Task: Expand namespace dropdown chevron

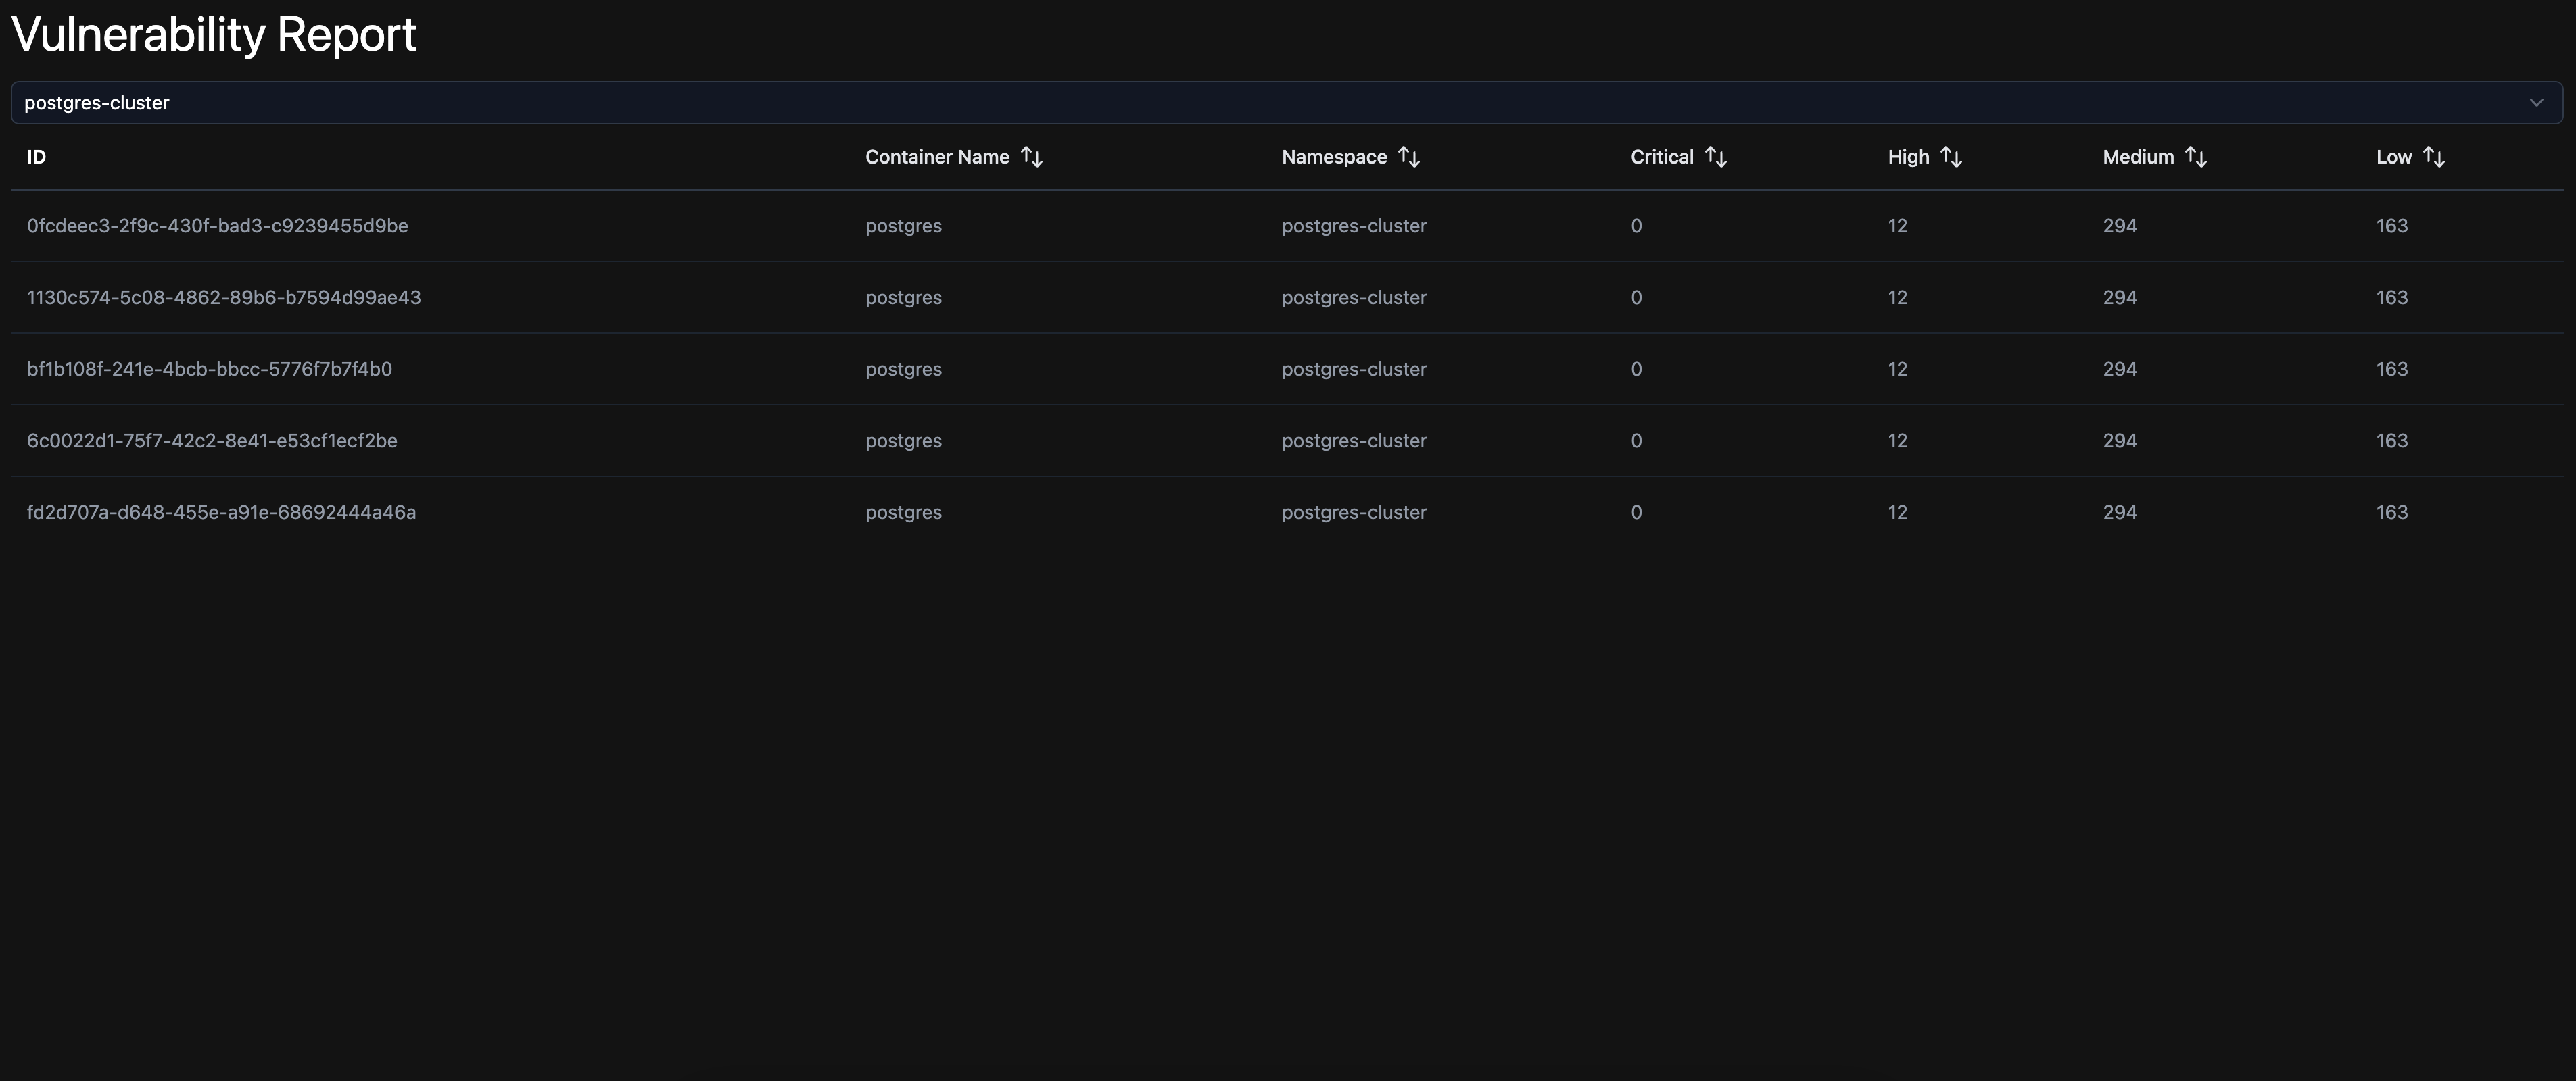Action: click(x=2535, y=103)
